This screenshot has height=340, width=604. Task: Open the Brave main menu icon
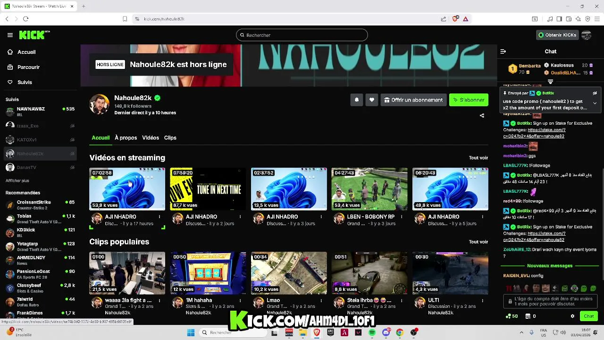[x=597, y=19]
